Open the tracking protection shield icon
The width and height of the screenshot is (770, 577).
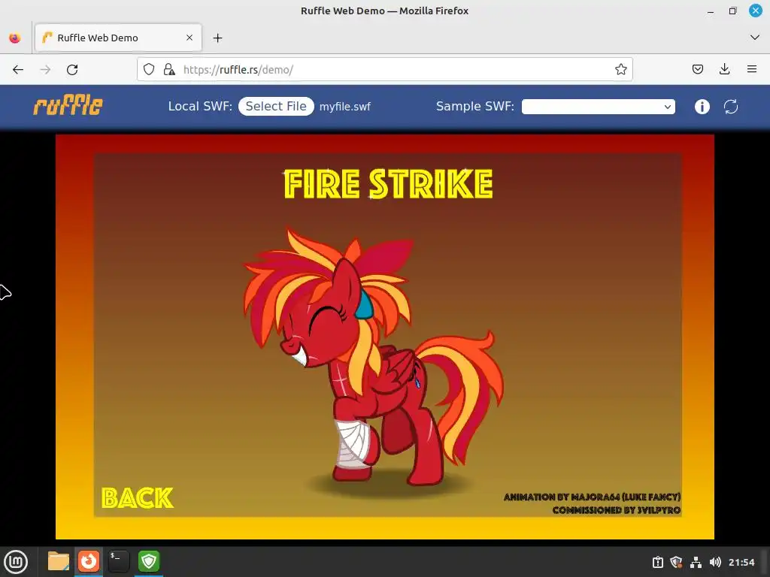click(149, 70)
